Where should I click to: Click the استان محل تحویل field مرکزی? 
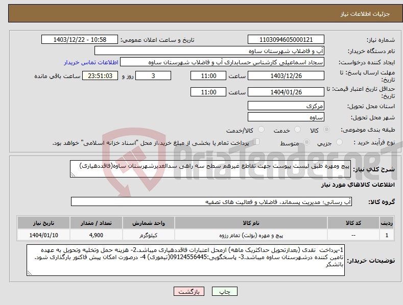point(286,106)
